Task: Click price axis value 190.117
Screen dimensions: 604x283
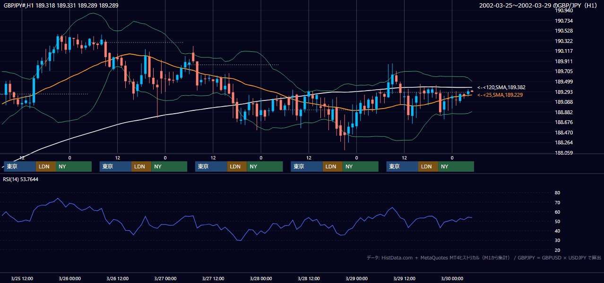Action: 564,51
